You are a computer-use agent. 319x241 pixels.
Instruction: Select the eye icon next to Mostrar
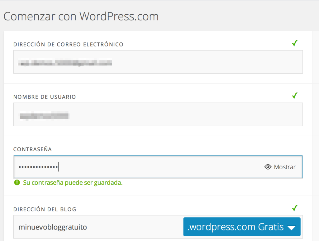tap(268, 167)
